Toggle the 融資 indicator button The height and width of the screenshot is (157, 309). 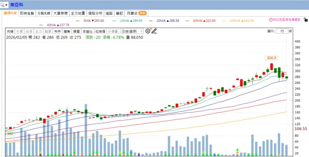[x=48, y=31]
